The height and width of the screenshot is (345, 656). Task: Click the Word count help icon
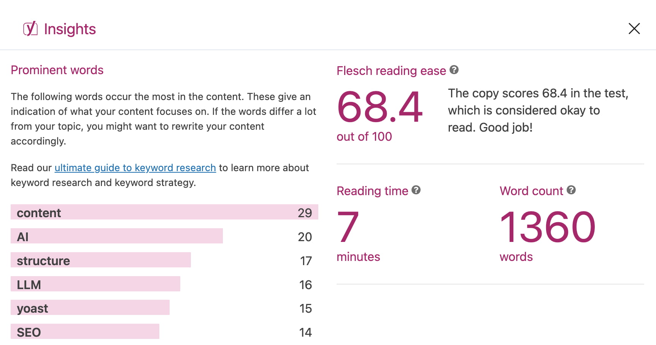point(571,190)
